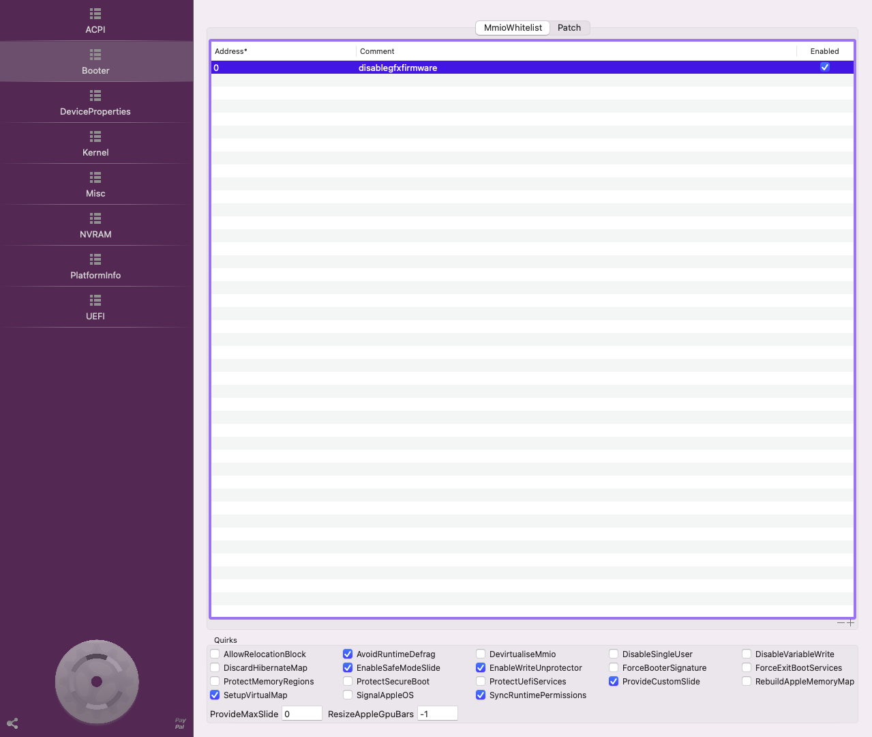Select the MmioWhitelist tab
The height and width of the screenshot is (737, 872).
[513, 28]
